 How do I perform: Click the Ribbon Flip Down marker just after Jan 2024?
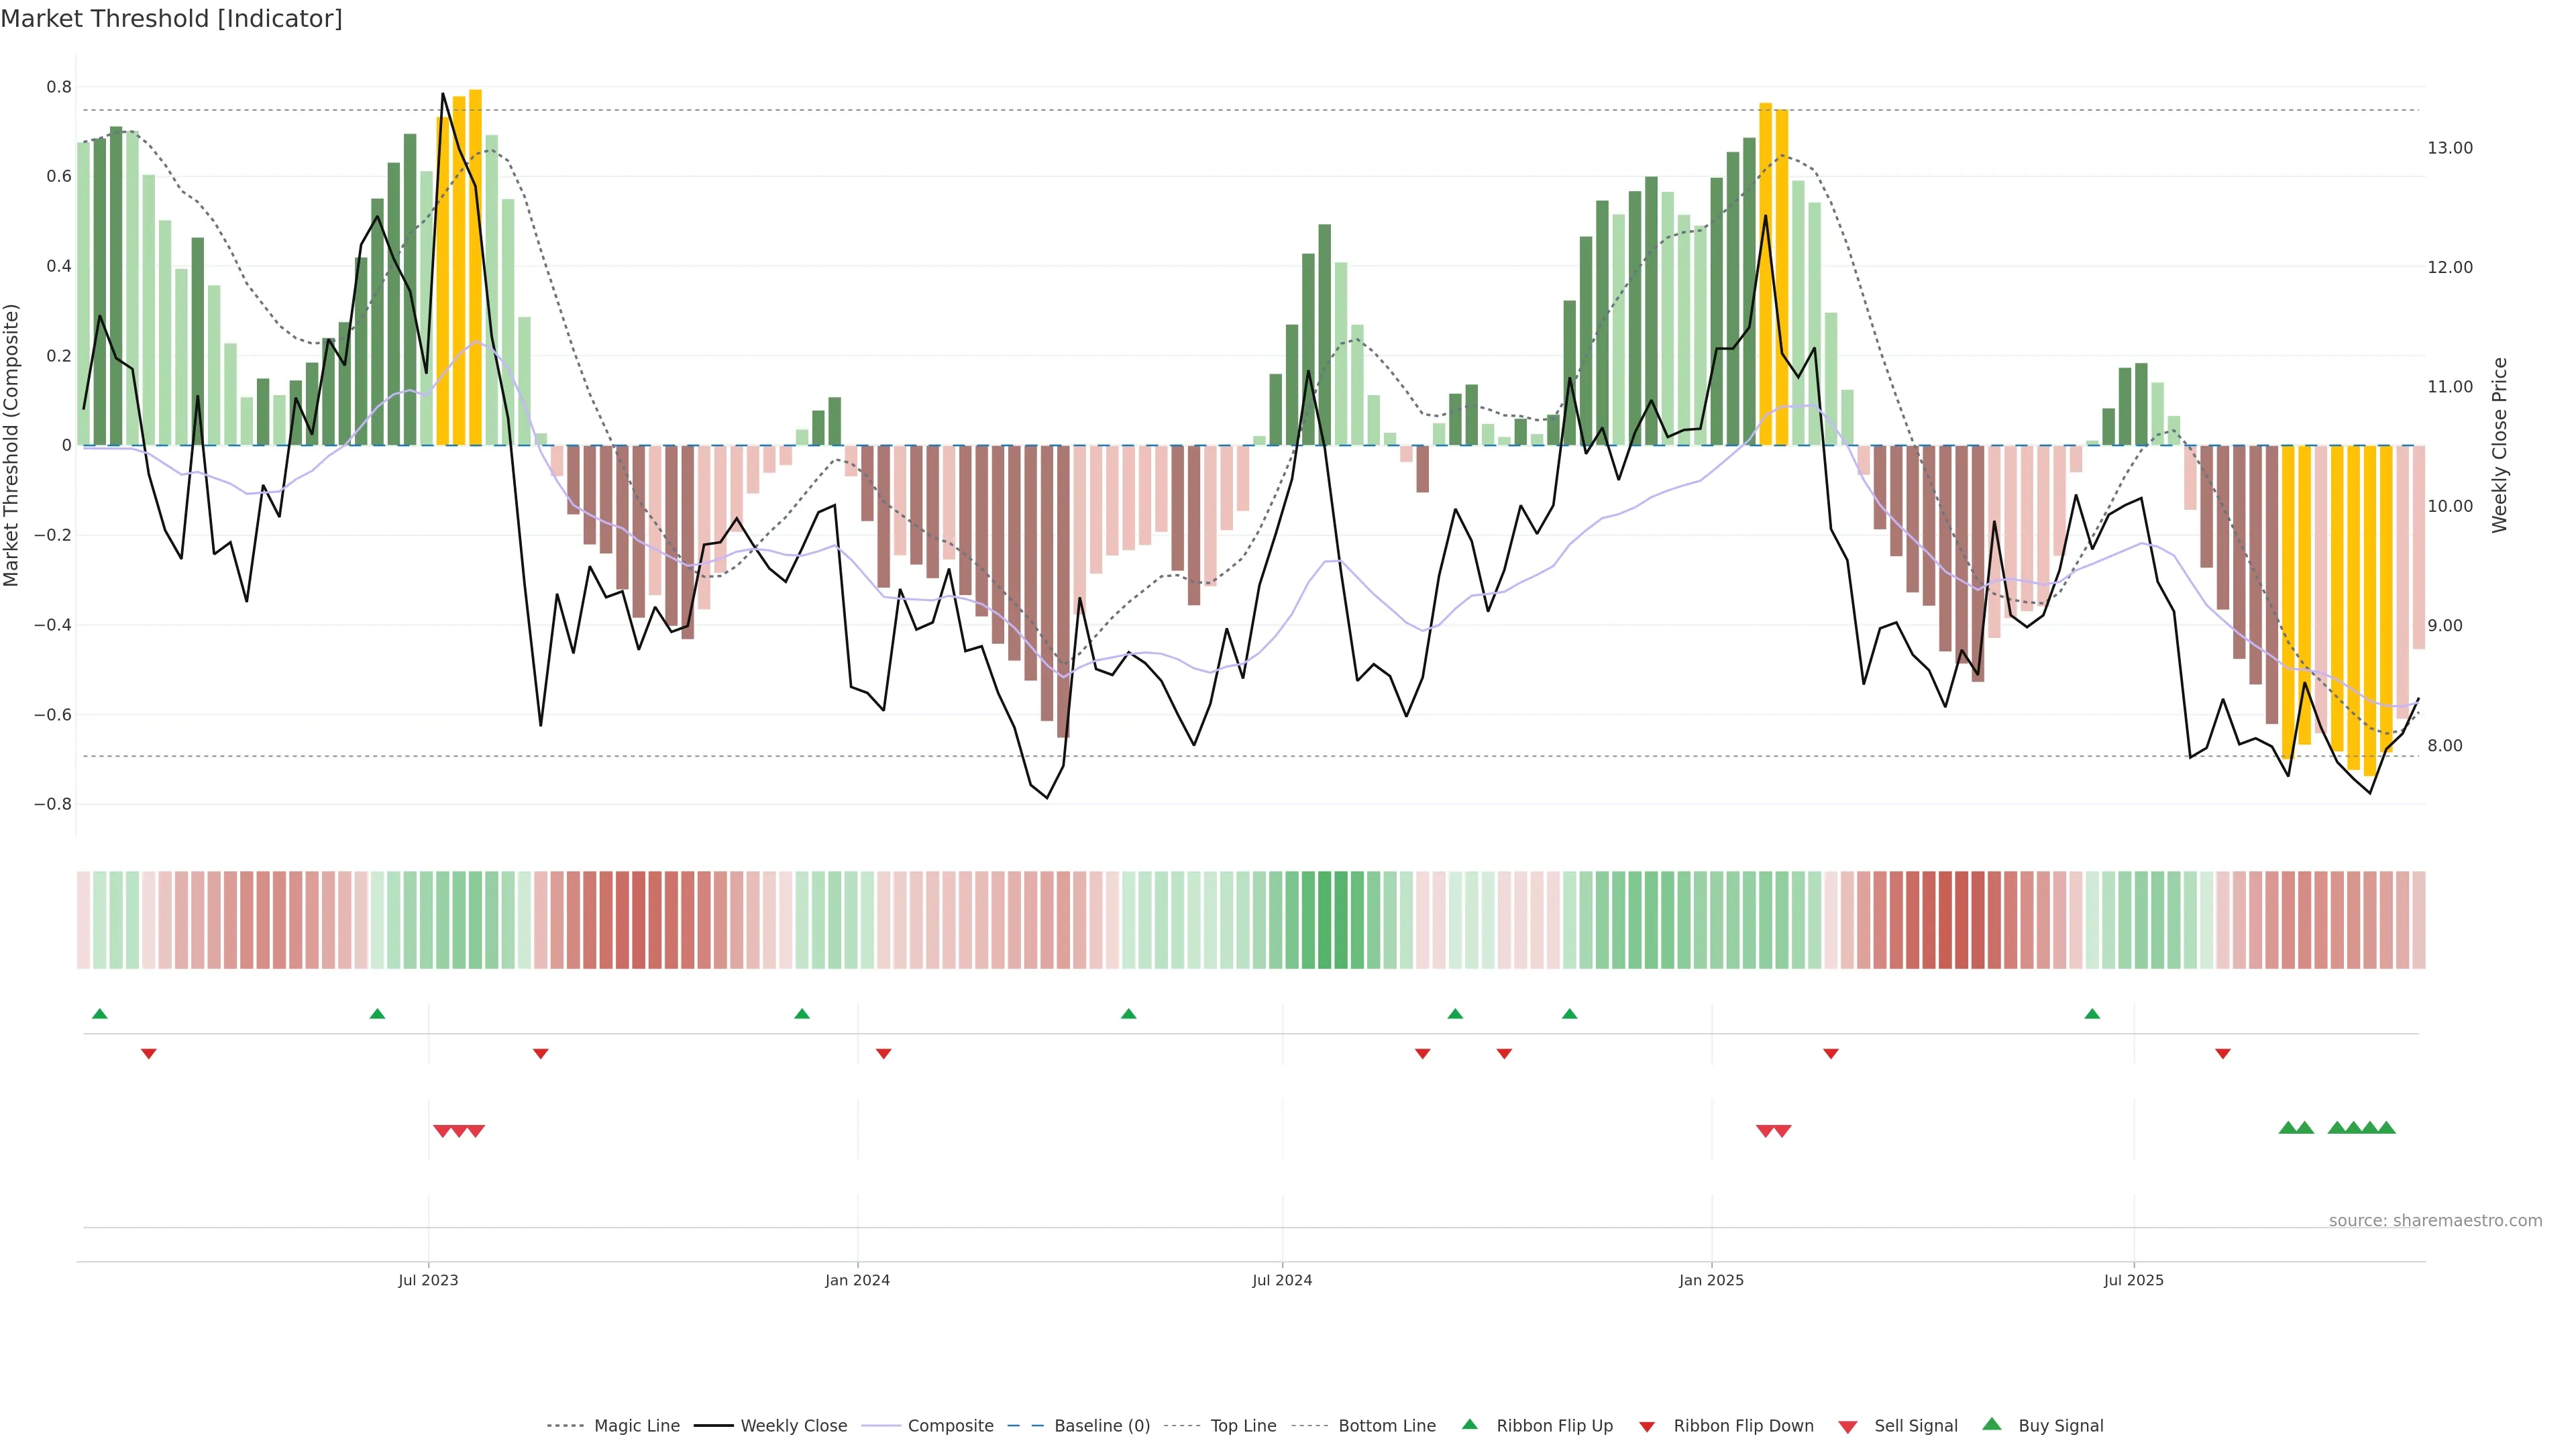click(884, 1053)
